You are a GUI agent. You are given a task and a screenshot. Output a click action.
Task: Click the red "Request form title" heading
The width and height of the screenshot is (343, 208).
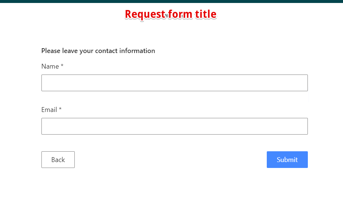click(x=171, y=14)
